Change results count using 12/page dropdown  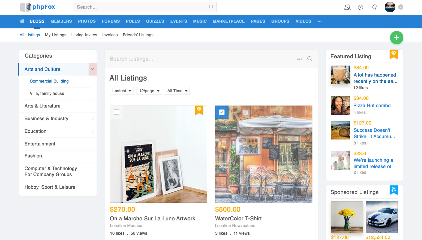(x=149, y=91)
